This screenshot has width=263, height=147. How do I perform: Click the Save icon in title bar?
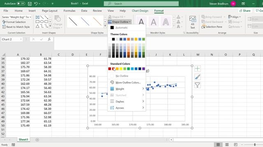click(30, 4)
